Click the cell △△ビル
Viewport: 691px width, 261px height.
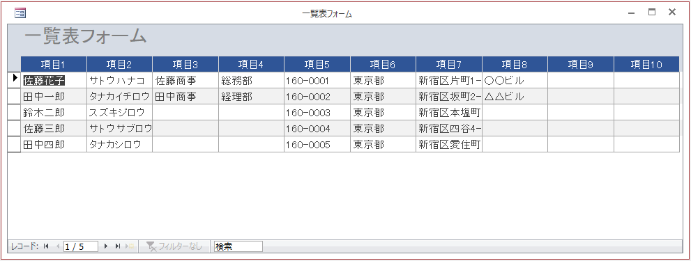pos(515,96)
